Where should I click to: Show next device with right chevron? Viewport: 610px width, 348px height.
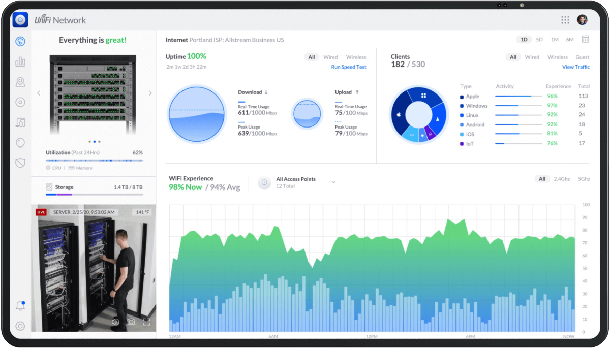[150, 93]
